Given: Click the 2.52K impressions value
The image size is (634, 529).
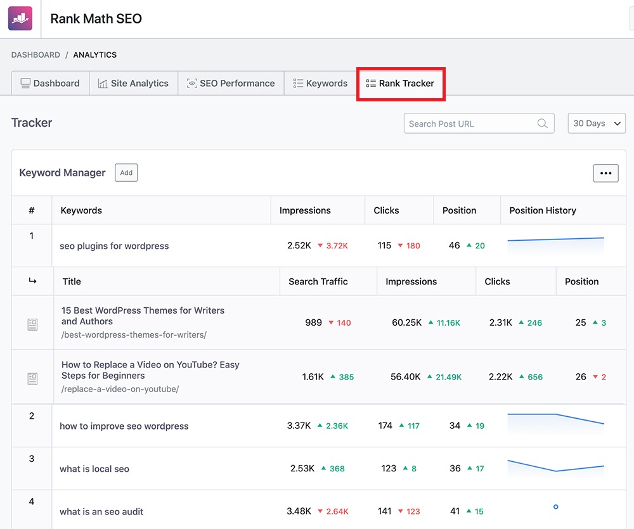Looking at the screenshot, I should click(x=299, y=245).
